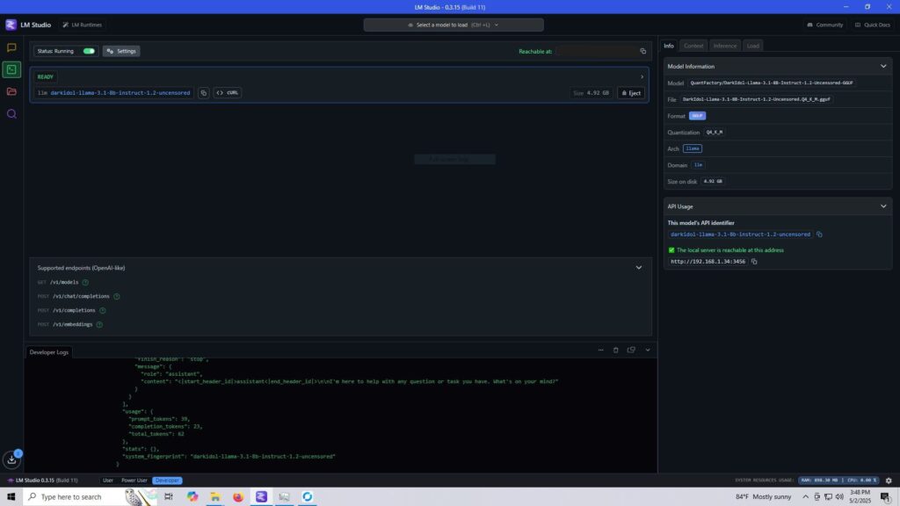
Task: Open the Community link
Action: (824, 25)
